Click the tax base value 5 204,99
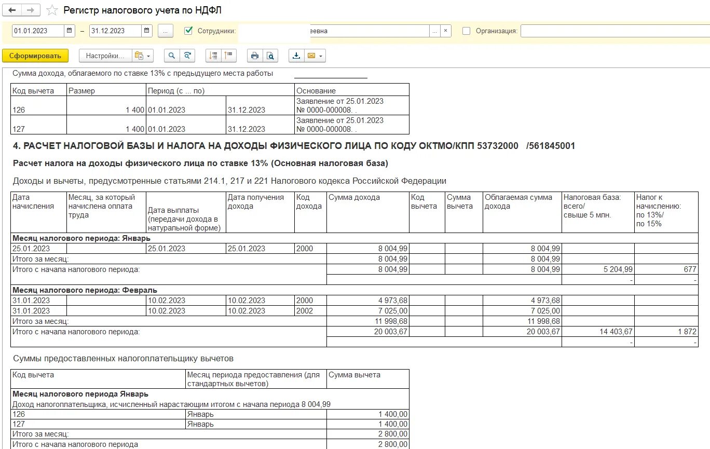Screen dimensions: 710x449 (x=598, y=269)
